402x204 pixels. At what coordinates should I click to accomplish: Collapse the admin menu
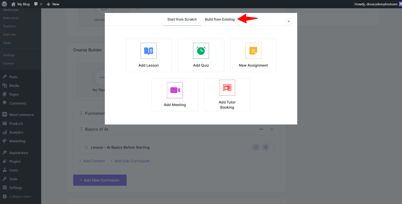click(20, 197)
